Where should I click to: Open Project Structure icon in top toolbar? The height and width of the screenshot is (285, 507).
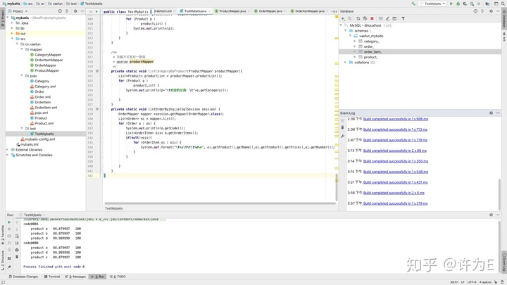coord(487,4)
